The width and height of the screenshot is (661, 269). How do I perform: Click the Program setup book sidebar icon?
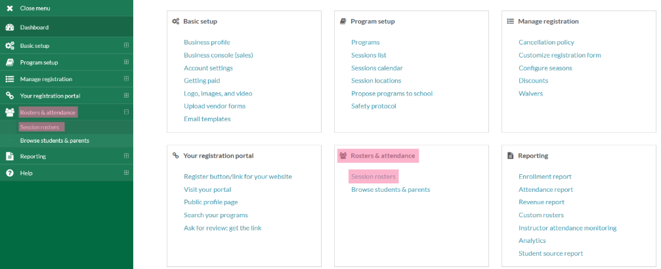[x=9, y=62]
